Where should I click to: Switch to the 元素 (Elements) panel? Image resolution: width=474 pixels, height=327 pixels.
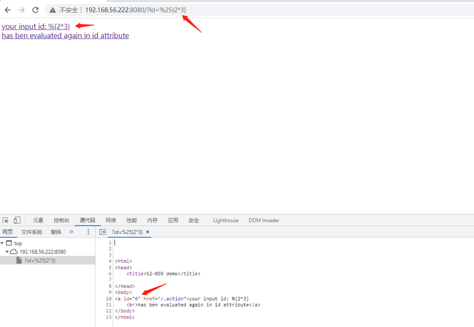(x=38, y=220)
